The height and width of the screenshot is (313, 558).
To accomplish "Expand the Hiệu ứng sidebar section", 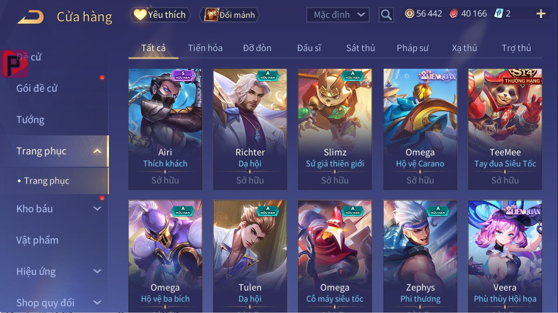I will coord(97,271).
